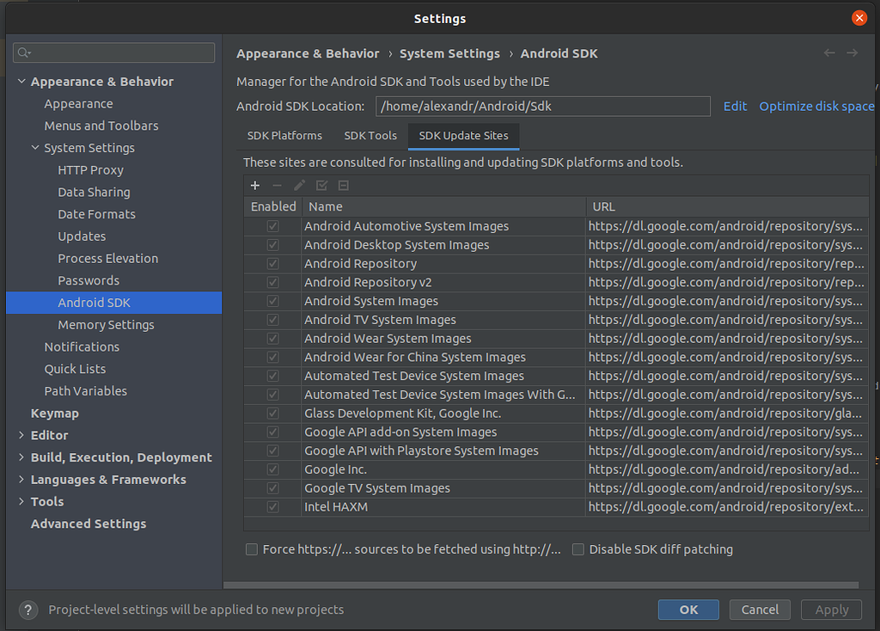
Task: Collapse the Appearance & Behavior section
Action: 21,82
